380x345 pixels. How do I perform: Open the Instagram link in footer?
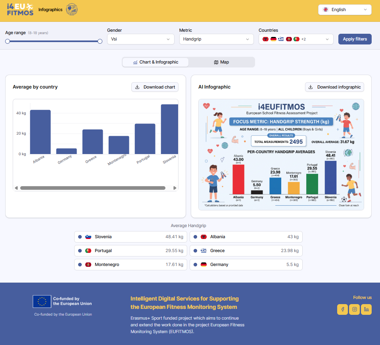354,309
